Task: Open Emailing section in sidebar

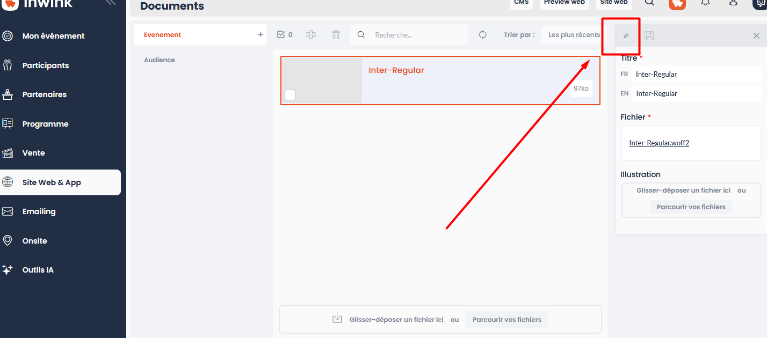Action: coord(39,211)
